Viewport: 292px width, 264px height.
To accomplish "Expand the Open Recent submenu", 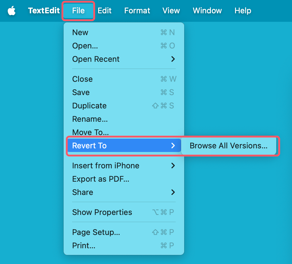I will (96, 59).
